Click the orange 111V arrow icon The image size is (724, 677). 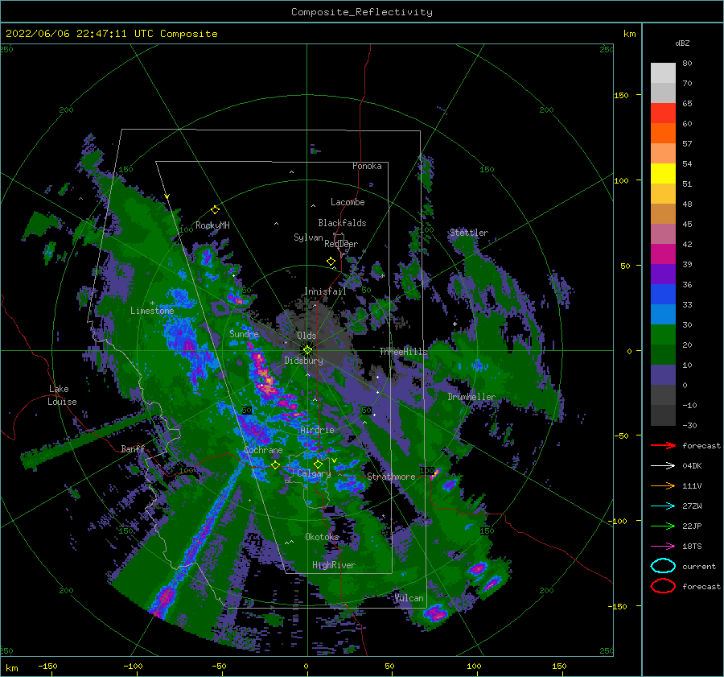click(663, 485)
